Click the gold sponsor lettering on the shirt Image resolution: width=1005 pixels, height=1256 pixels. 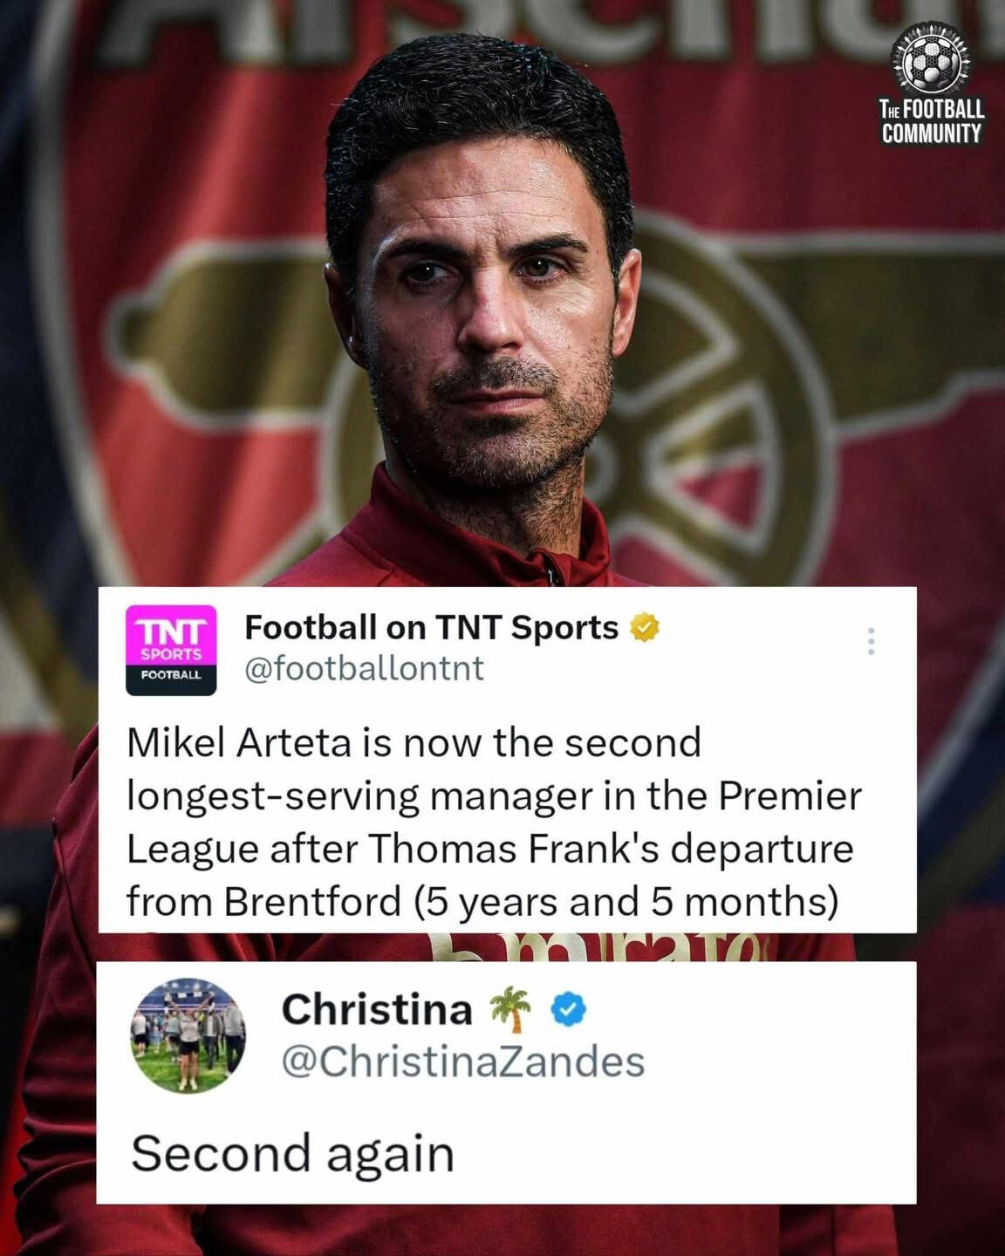(602, 946)
